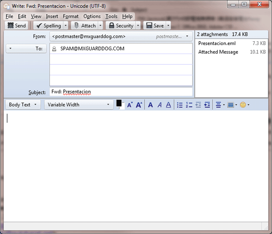Open the Insert menu

[52, 16]
